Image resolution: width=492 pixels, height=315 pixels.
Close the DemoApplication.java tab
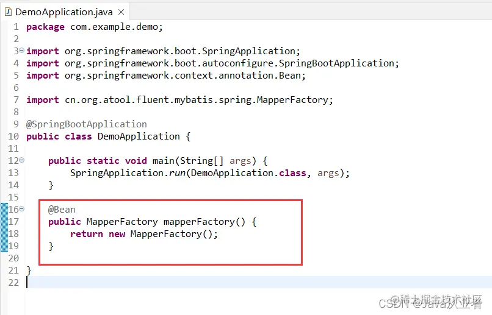click(x=121, y=12)
